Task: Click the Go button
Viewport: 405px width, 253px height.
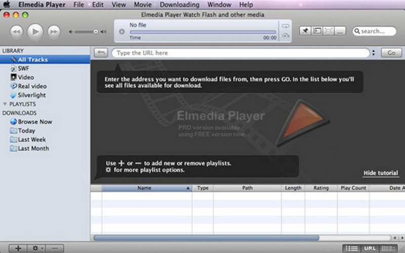Action: 391,53
